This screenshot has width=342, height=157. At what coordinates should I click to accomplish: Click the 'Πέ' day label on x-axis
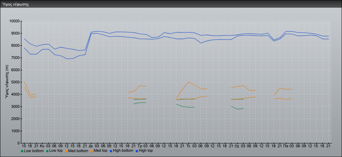(237, 146)
